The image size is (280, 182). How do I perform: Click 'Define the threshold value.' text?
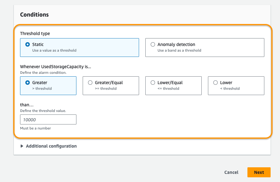click(43, 111)
